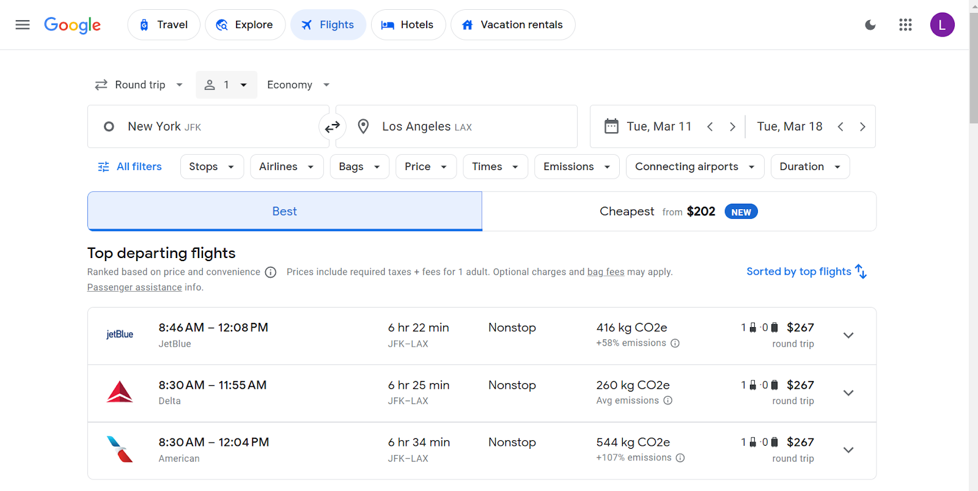The width and height of the screenshot is (978, 491).
Task: Open the Explore tab
Action: click(245, 25)
